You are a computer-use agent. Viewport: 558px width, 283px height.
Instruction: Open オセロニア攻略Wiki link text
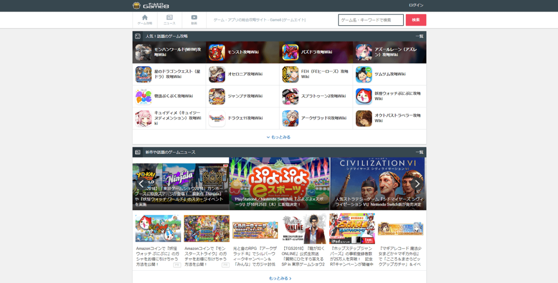click(x=245, y=74)
